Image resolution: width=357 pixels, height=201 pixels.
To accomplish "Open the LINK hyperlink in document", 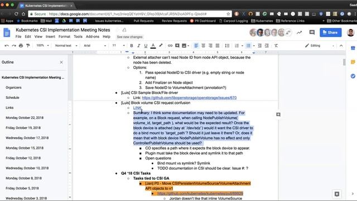I will point(137,108).
